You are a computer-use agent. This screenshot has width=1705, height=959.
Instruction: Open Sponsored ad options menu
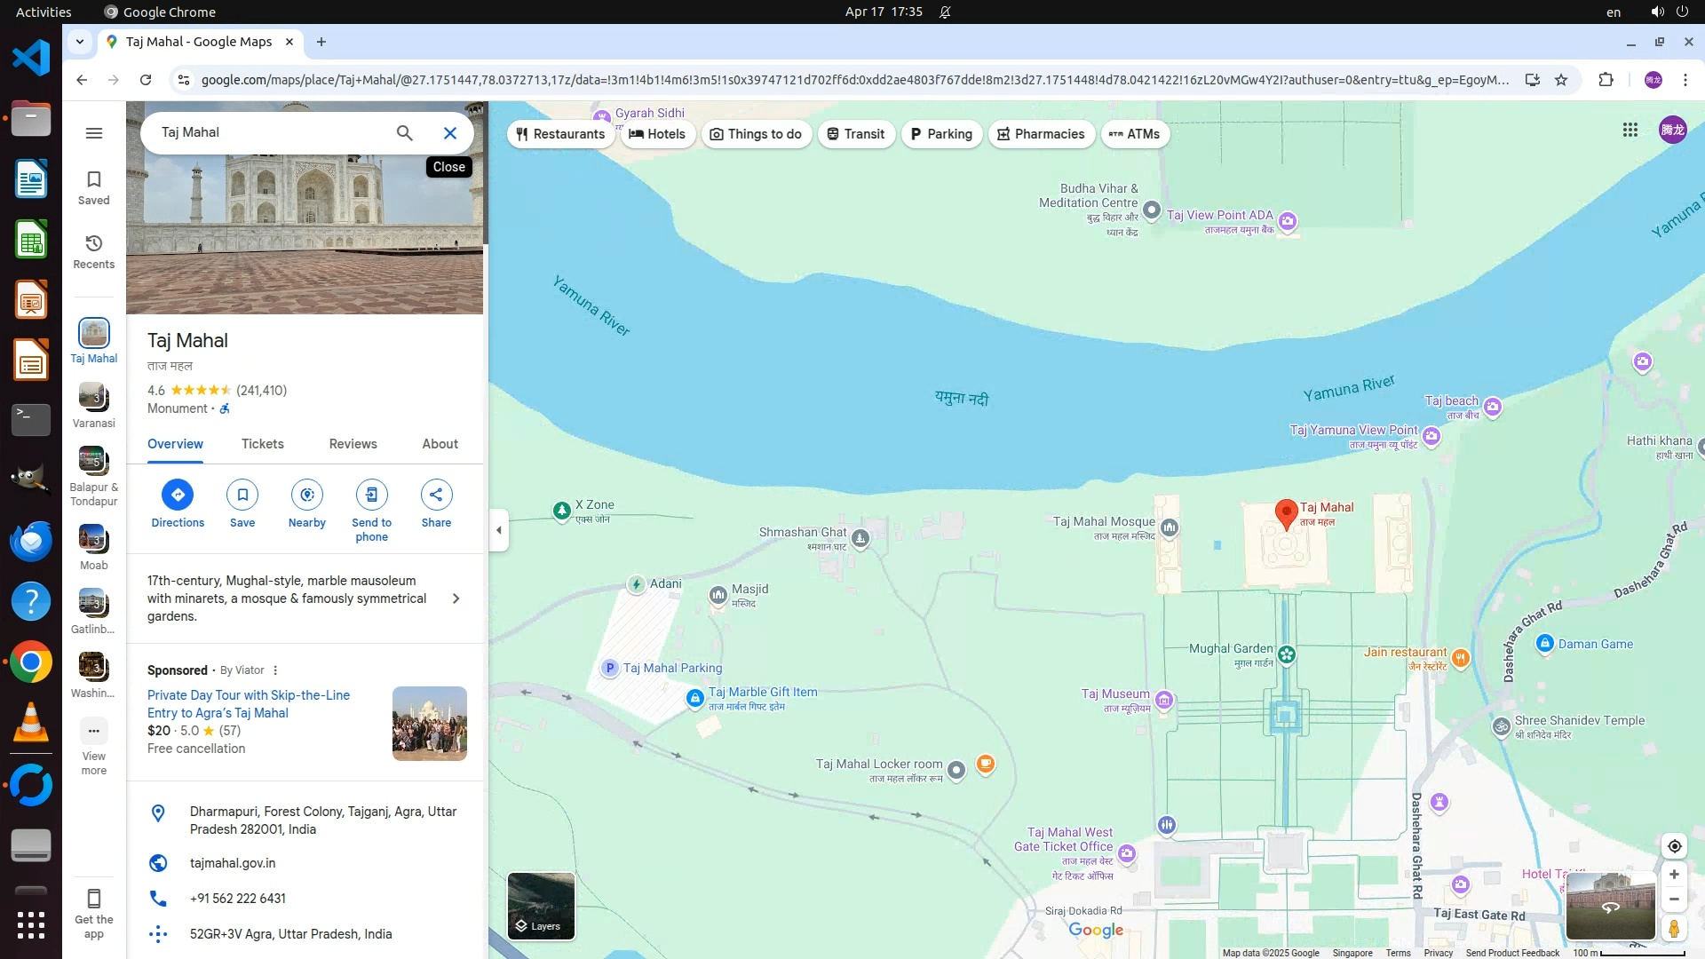click(275, 670)
